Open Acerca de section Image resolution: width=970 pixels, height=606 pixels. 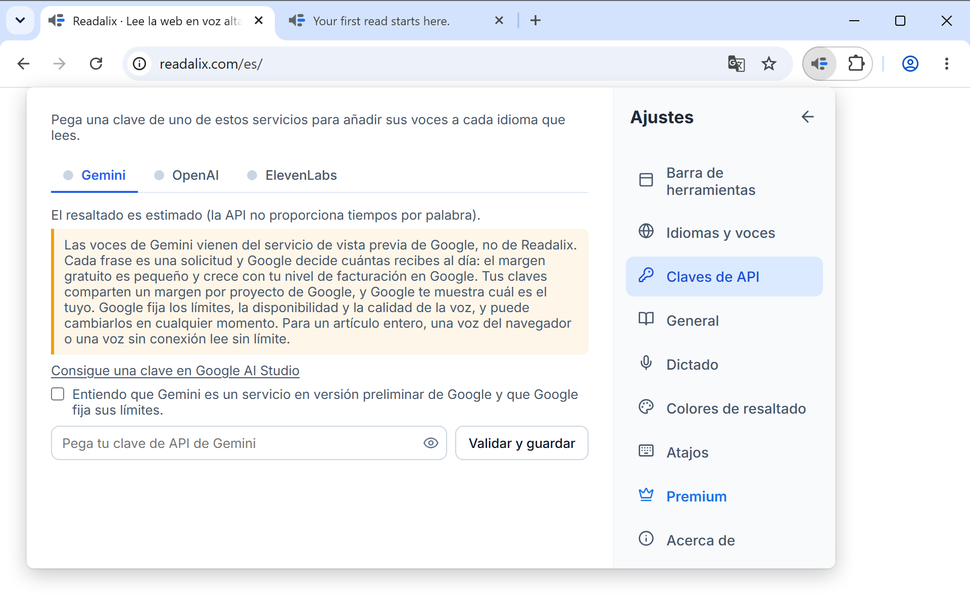click(x=724, y=540)
